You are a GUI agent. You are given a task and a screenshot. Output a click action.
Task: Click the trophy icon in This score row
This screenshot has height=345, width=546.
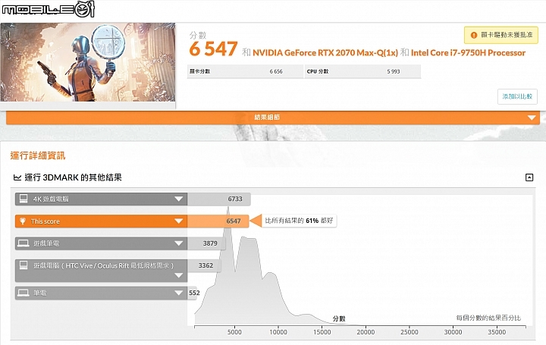23,221
